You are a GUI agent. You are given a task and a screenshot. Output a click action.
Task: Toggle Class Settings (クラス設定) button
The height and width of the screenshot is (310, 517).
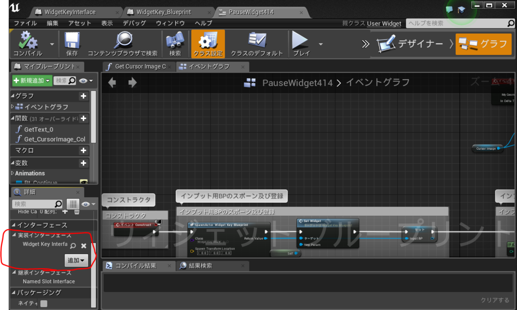208,44
